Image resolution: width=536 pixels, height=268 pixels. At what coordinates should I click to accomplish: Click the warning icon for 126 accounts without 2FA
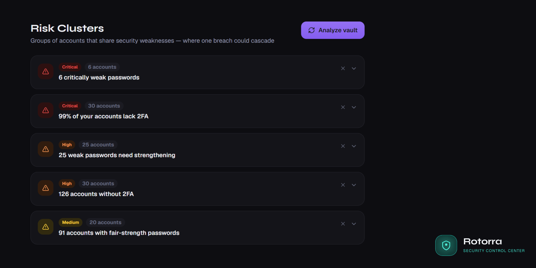[46, 188]
